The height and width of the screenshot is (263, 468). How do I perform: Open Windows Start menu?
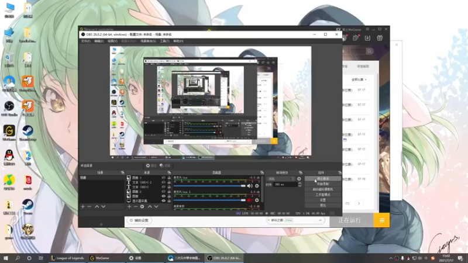pos(6,258)
